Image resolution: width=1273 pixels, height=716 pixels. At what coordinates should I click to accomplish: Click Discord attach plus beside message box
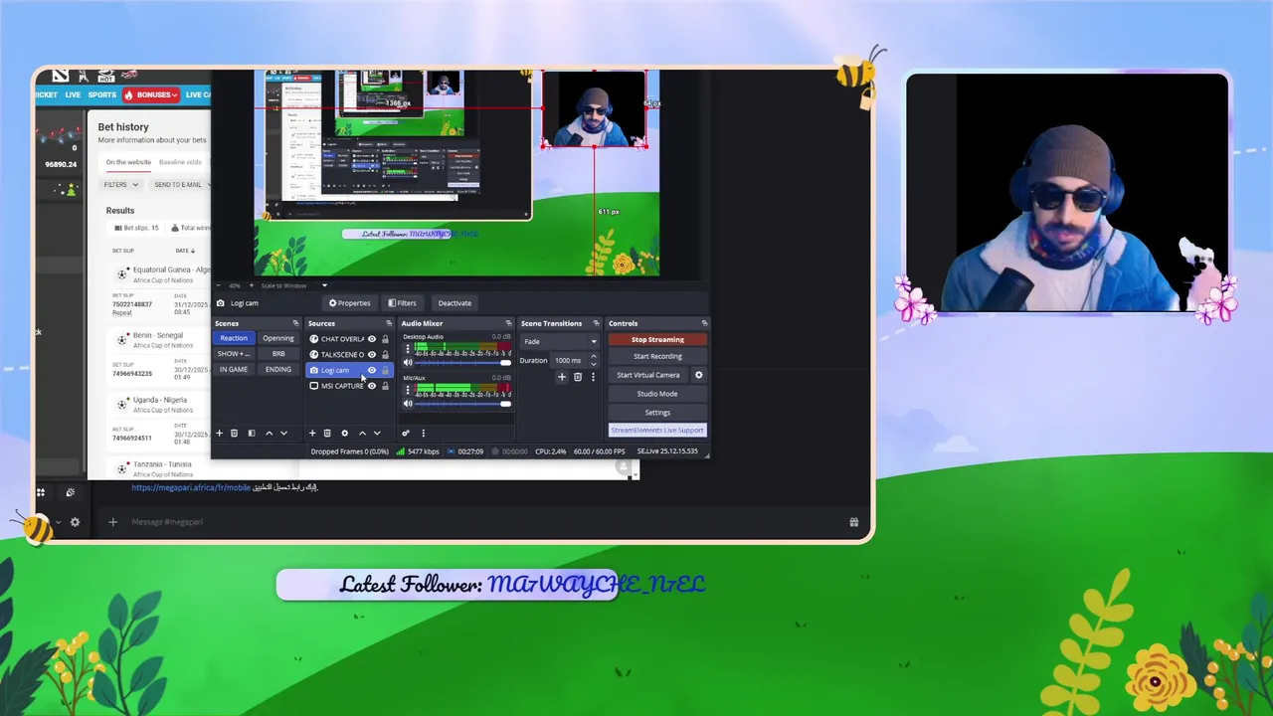pos(112,522)
